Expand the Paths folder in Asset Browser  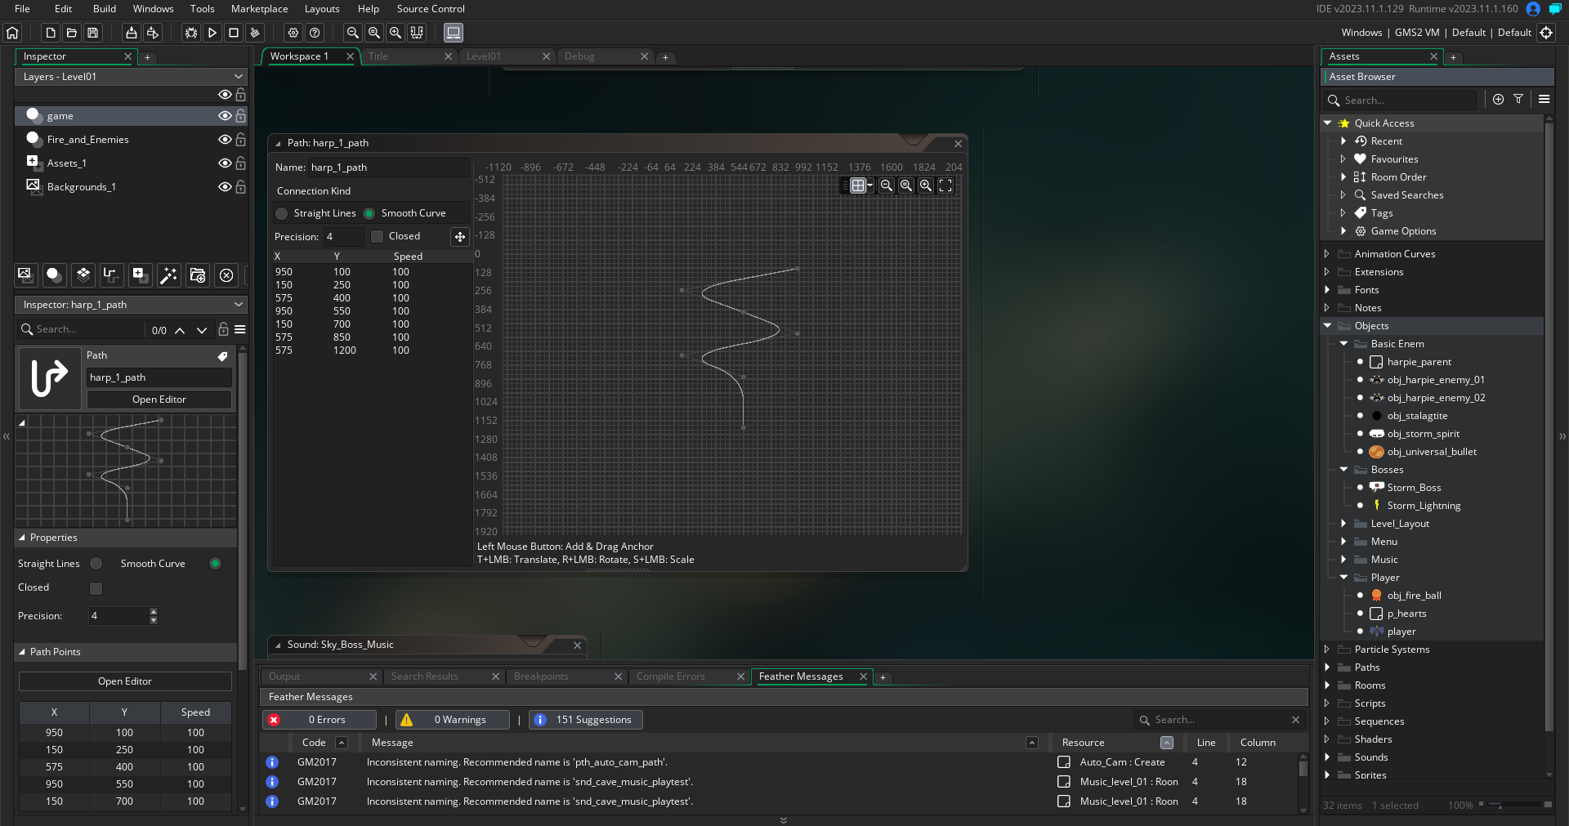(x=1327, y=667)
